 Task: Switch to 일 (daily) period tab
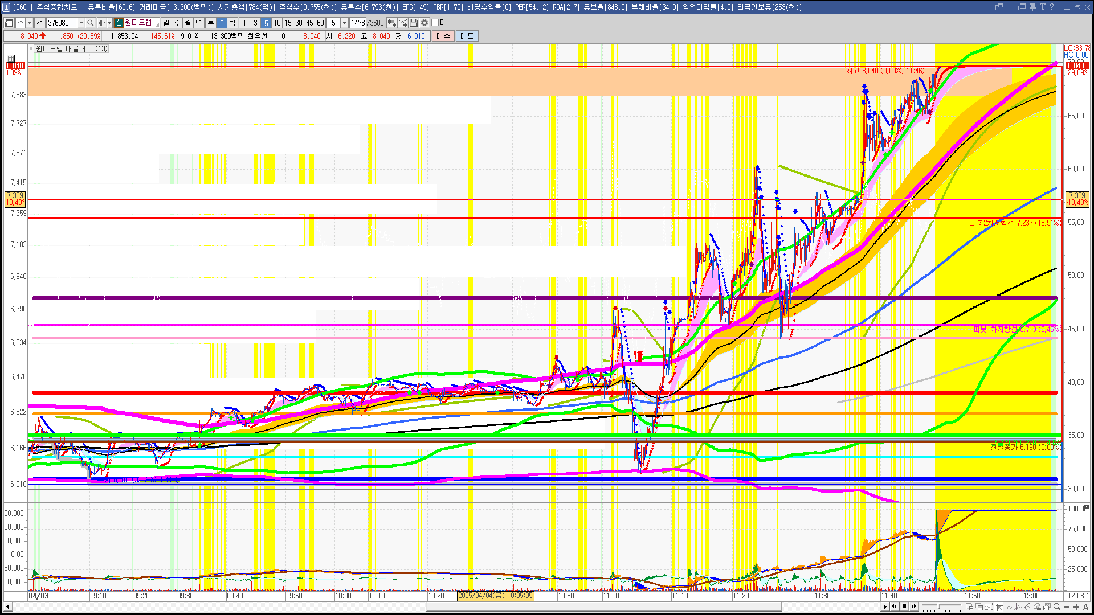166,23
